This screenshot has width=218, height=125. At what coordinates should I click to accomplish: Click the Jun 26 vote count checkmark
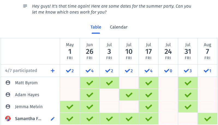[x=89, y=71]
